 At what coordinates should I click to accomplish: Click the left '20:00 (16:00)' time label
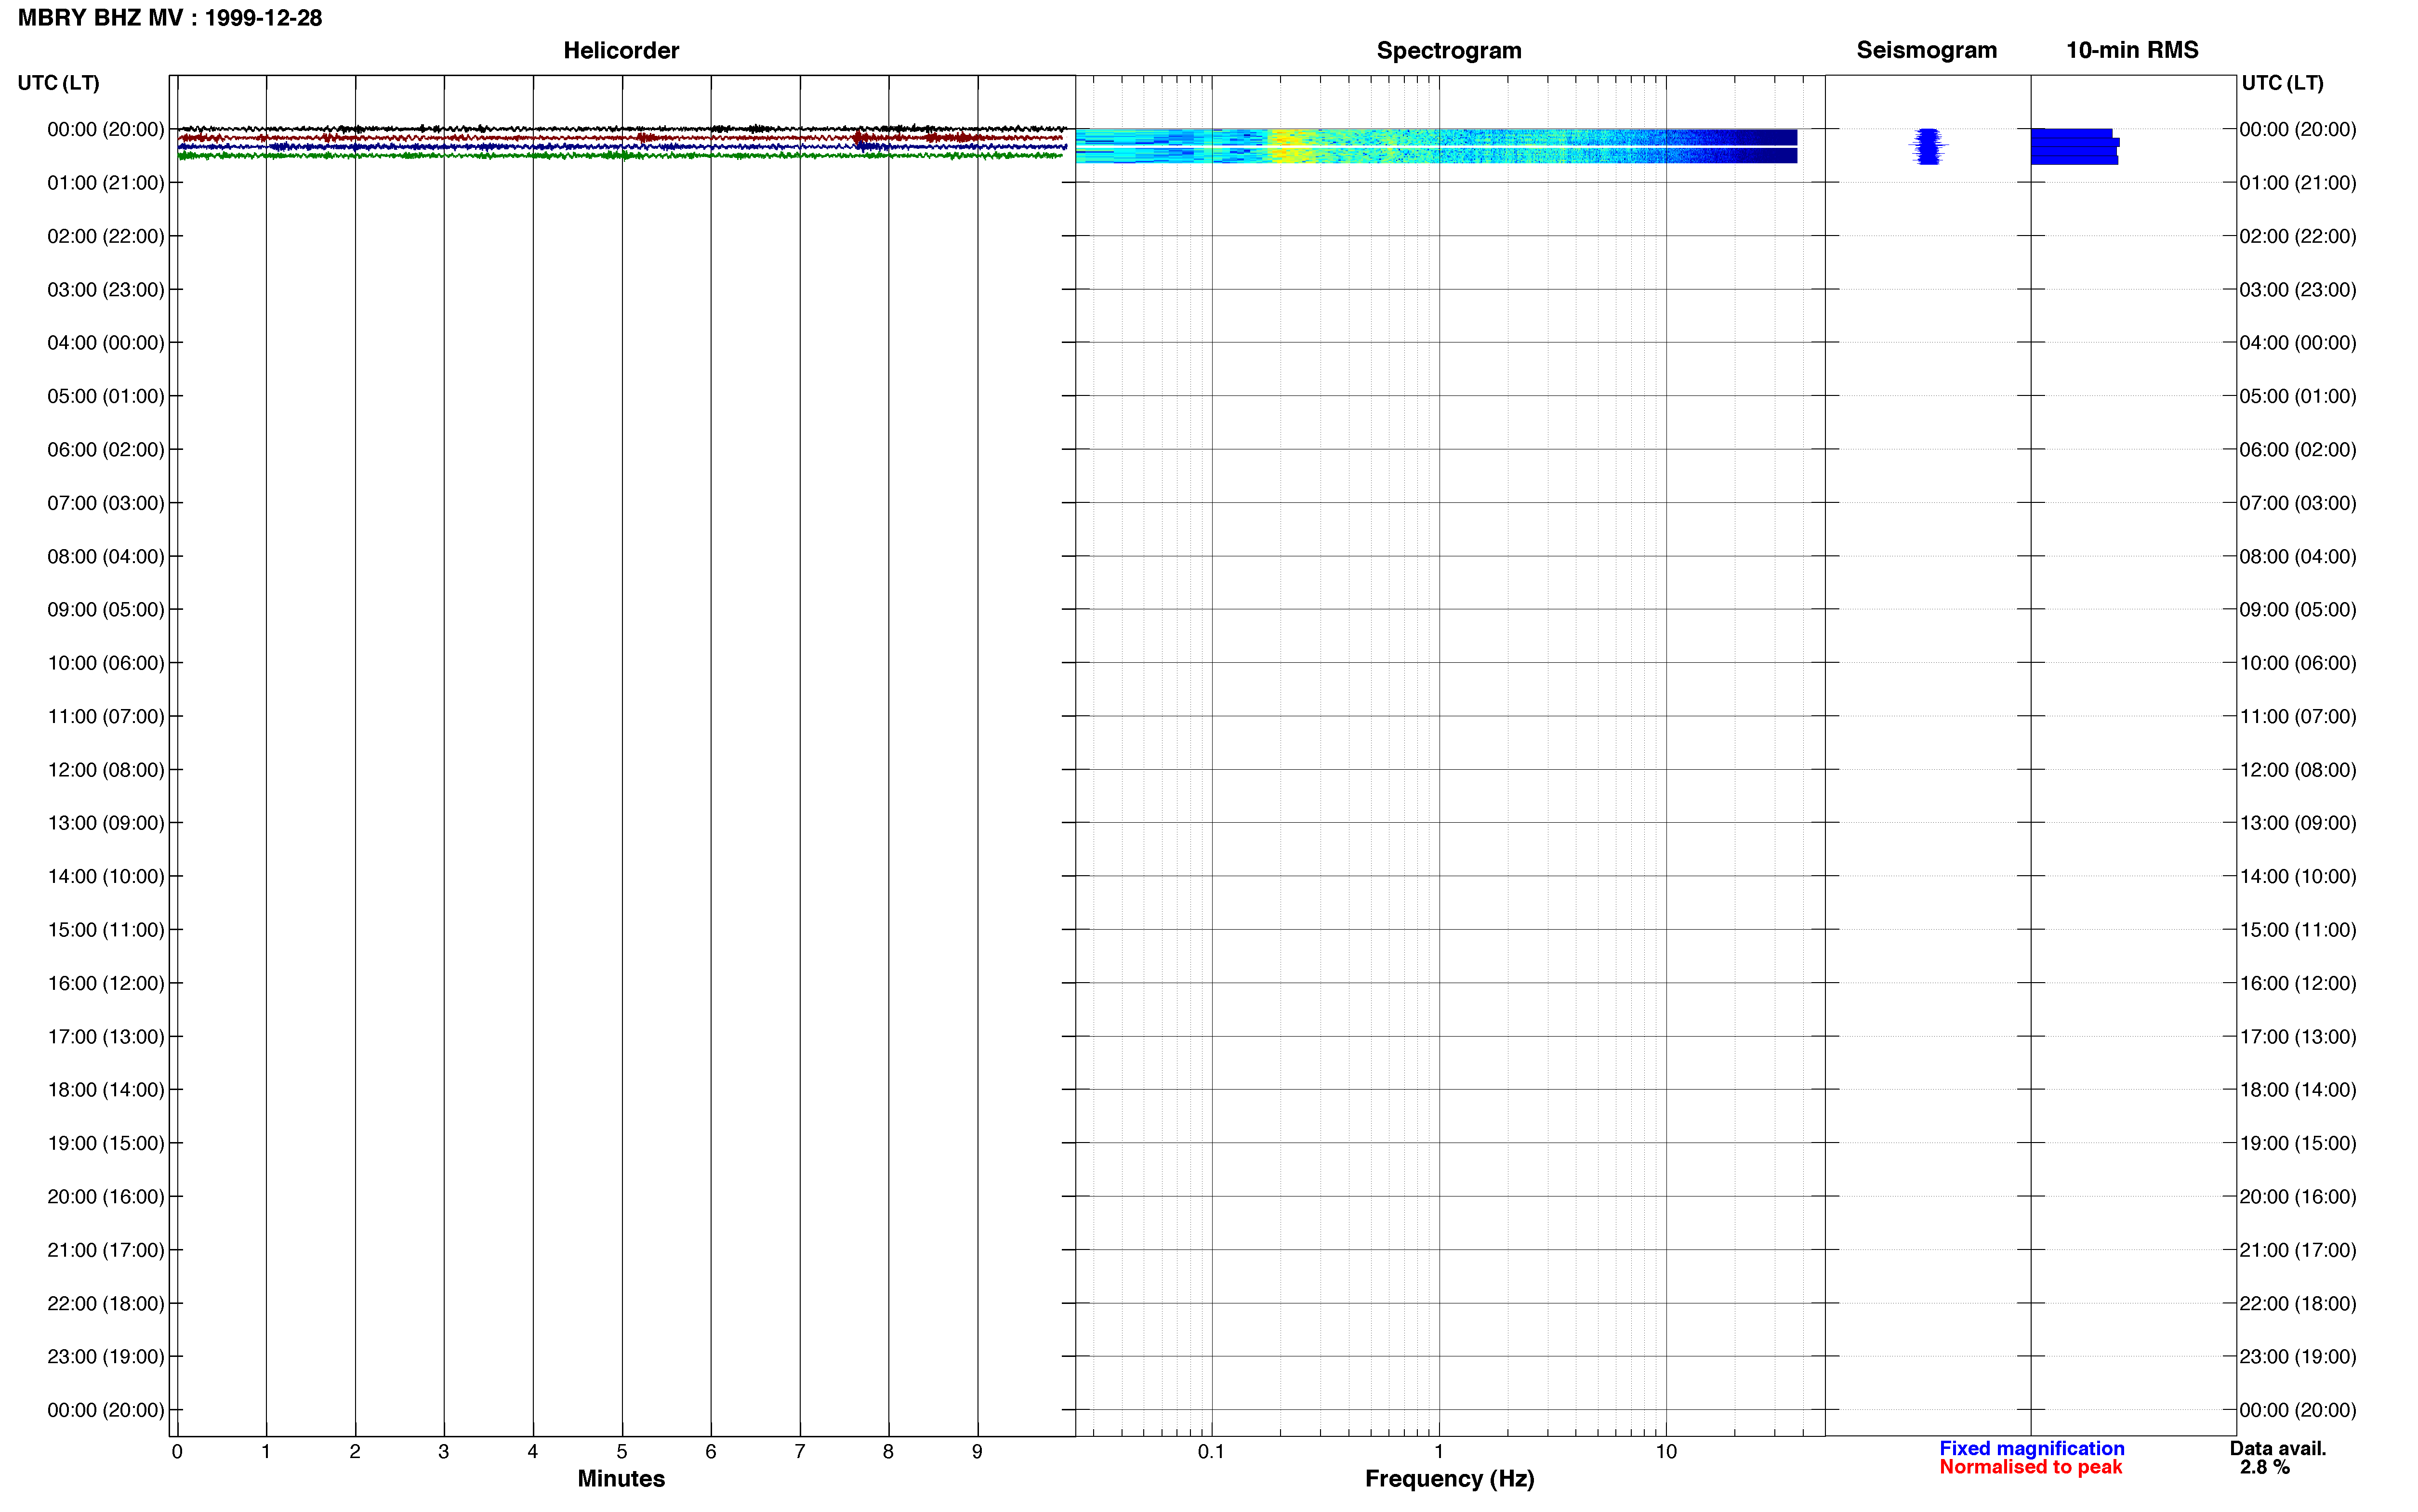(x=106, y=1197)
